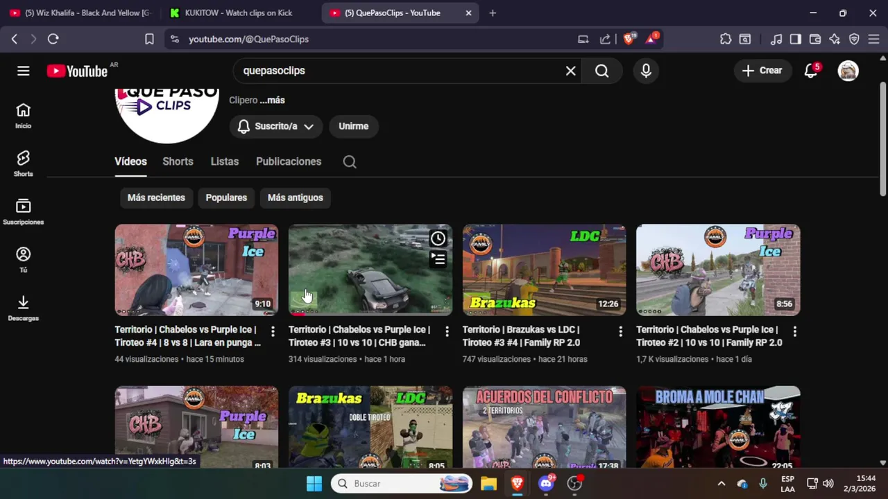Image resolution: width=888 pixels, height=499 pixels.
Task: Play the 12:26 Brazukas vs LDC thumbnail
Action: (x=544, y=270)
